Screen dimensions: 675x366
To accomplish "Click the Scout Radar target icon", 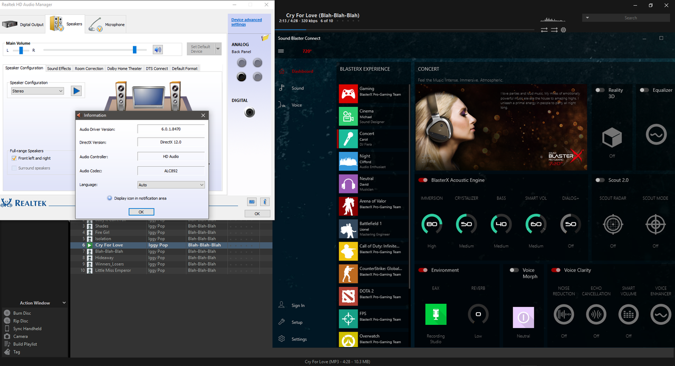I will [x=613, y=225].
